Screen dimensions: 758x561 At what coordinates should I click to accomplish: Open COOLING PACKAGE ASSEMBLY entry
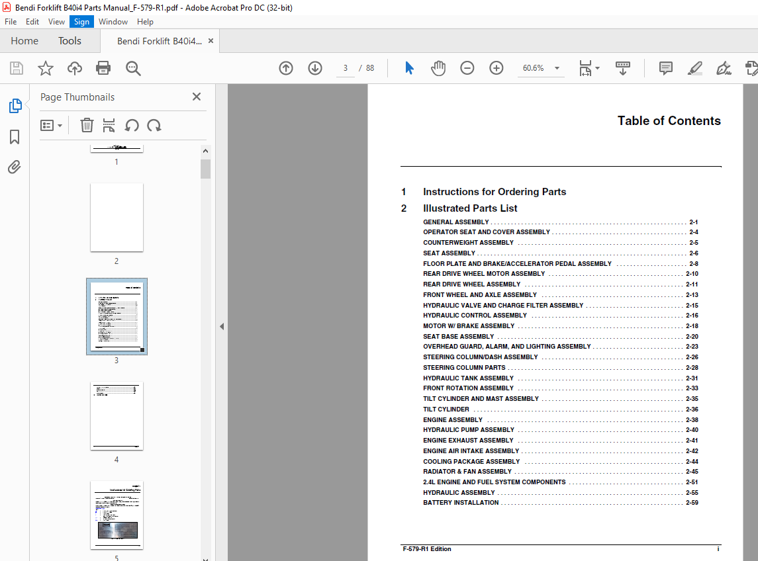560,462
